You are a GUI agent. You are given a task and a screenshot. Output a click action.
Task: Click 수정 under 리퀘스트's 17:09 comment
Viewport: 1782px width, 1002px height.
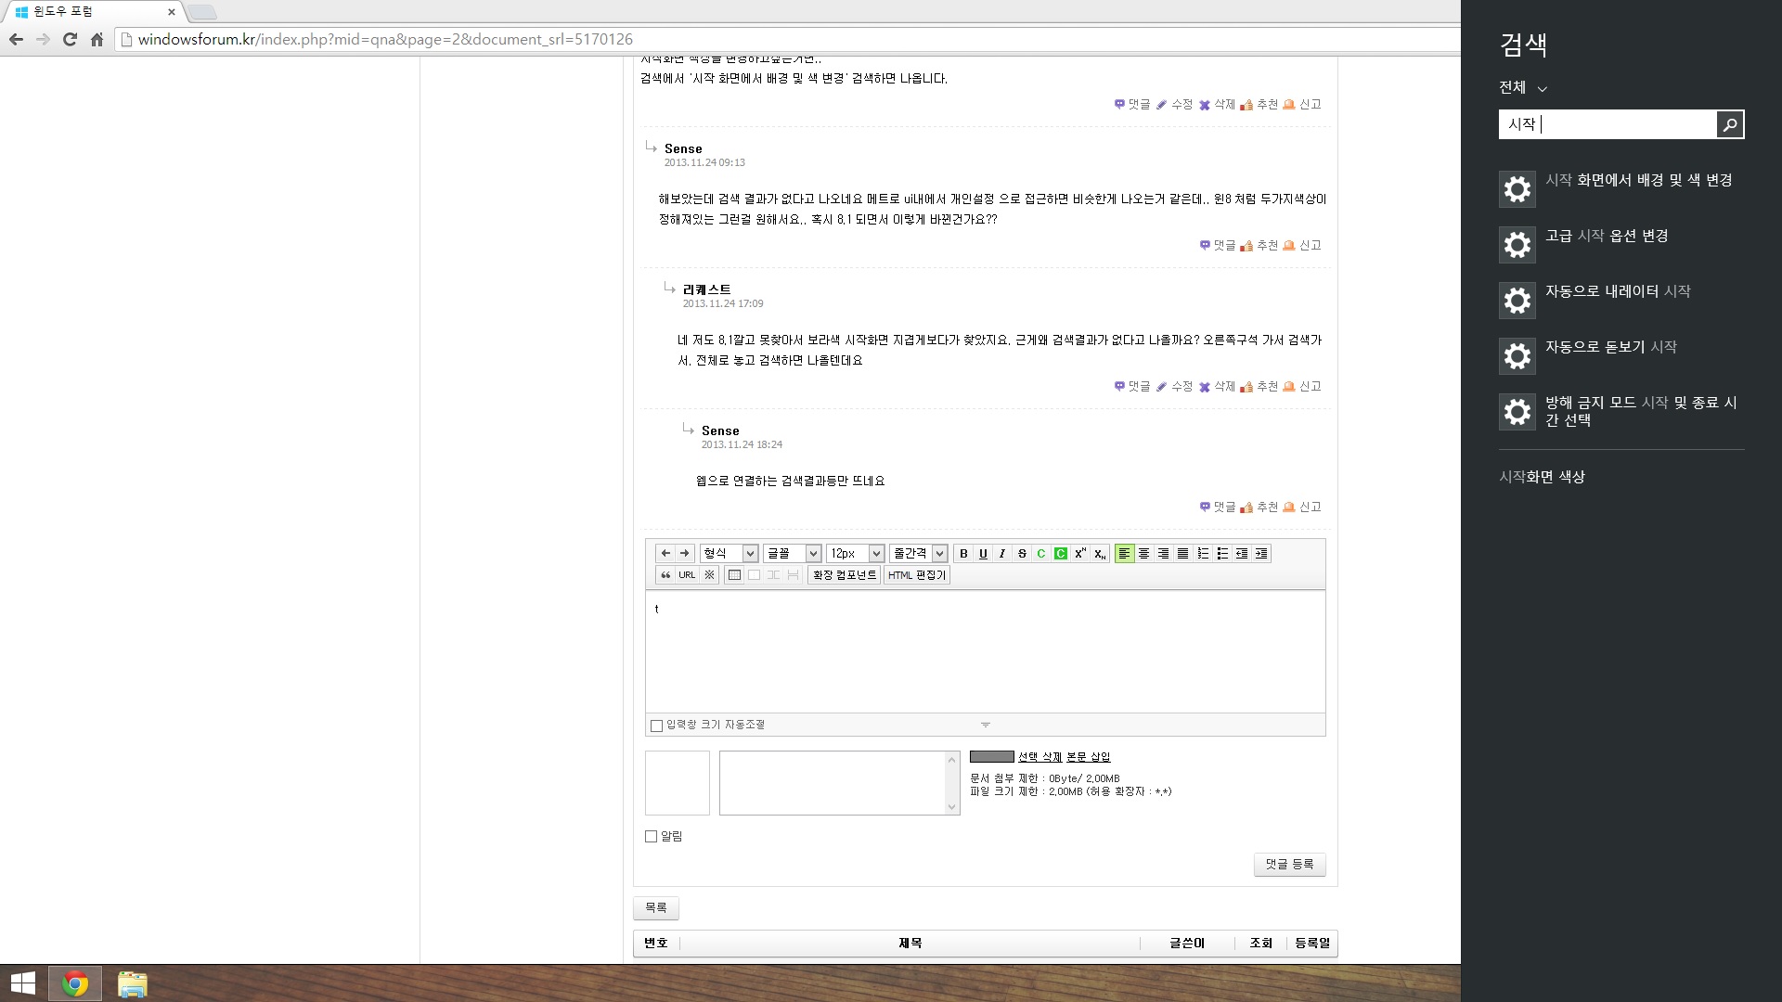1174,387
